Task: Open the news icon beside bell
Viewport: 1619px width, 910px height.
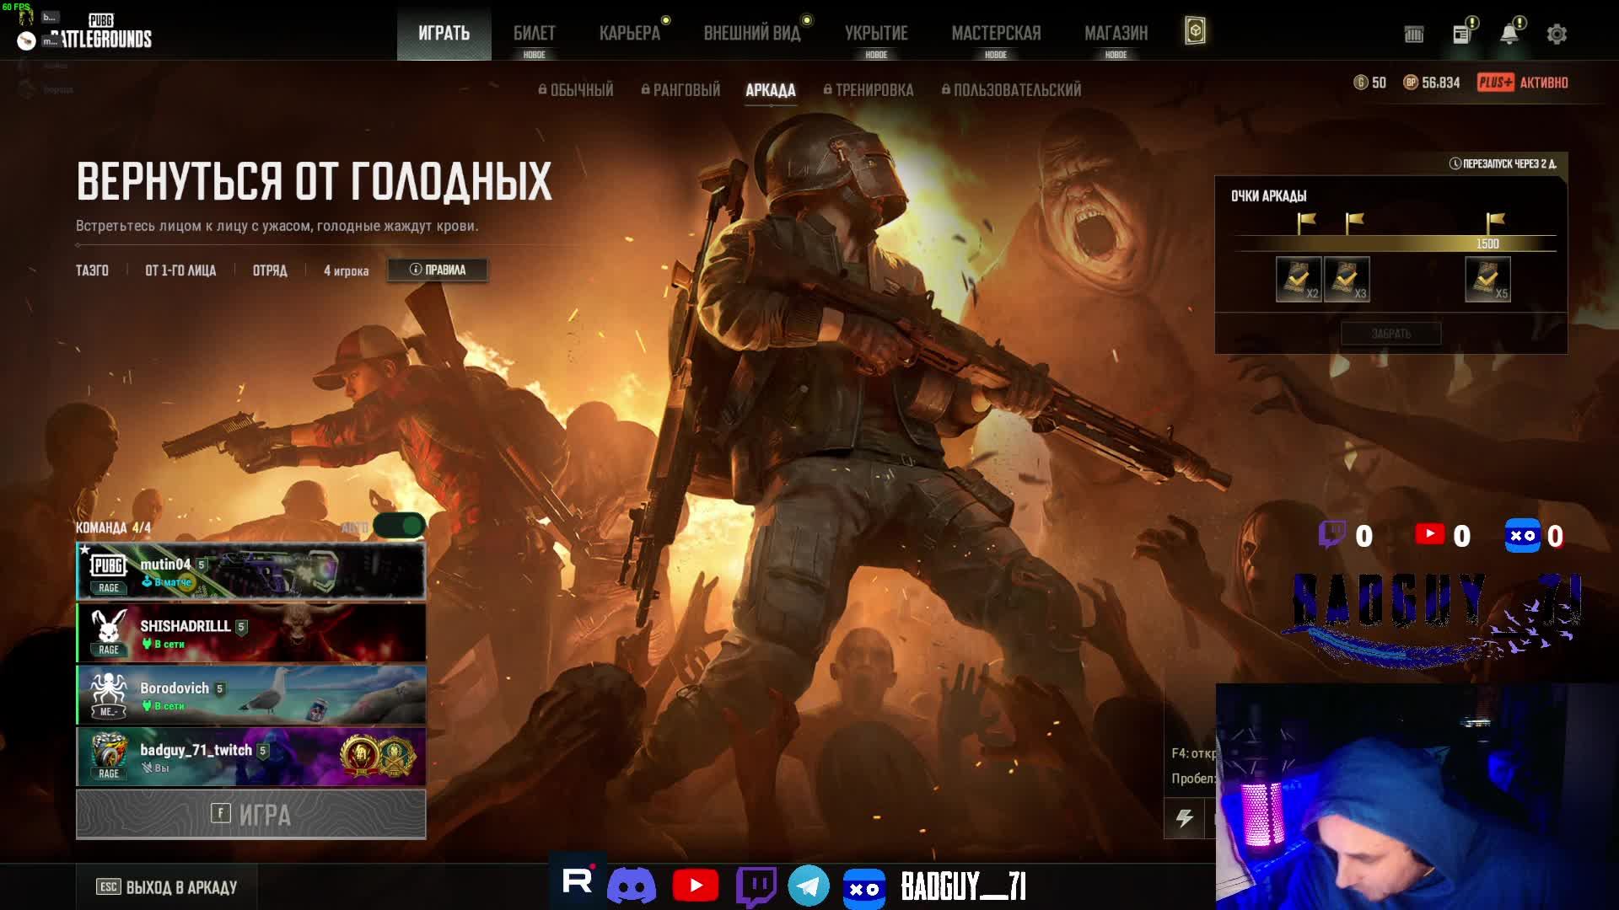Action: 1461,35
